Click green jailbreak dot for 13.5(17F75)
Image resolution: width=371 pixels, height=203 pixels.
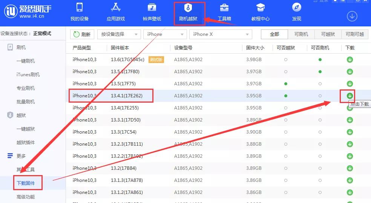pos(286,84)
